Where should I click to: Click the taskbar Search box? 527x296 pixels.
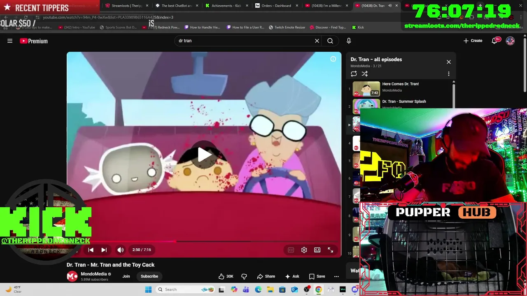pyautogui.click(x=186, y=289)
